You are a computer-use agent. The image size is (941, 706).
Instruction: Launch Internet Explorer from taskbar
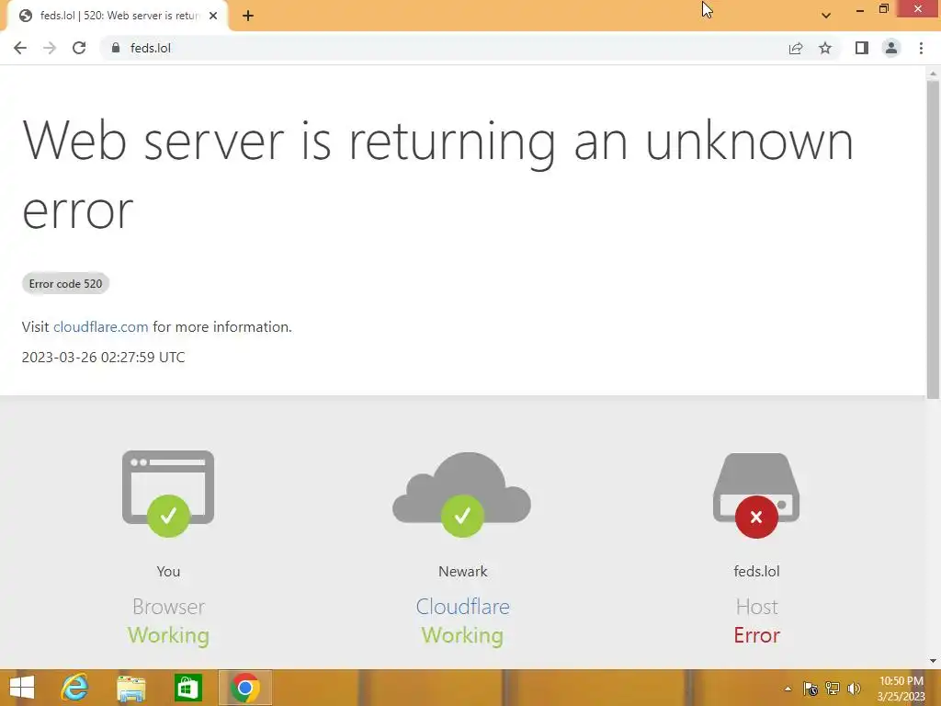[75, 688]
